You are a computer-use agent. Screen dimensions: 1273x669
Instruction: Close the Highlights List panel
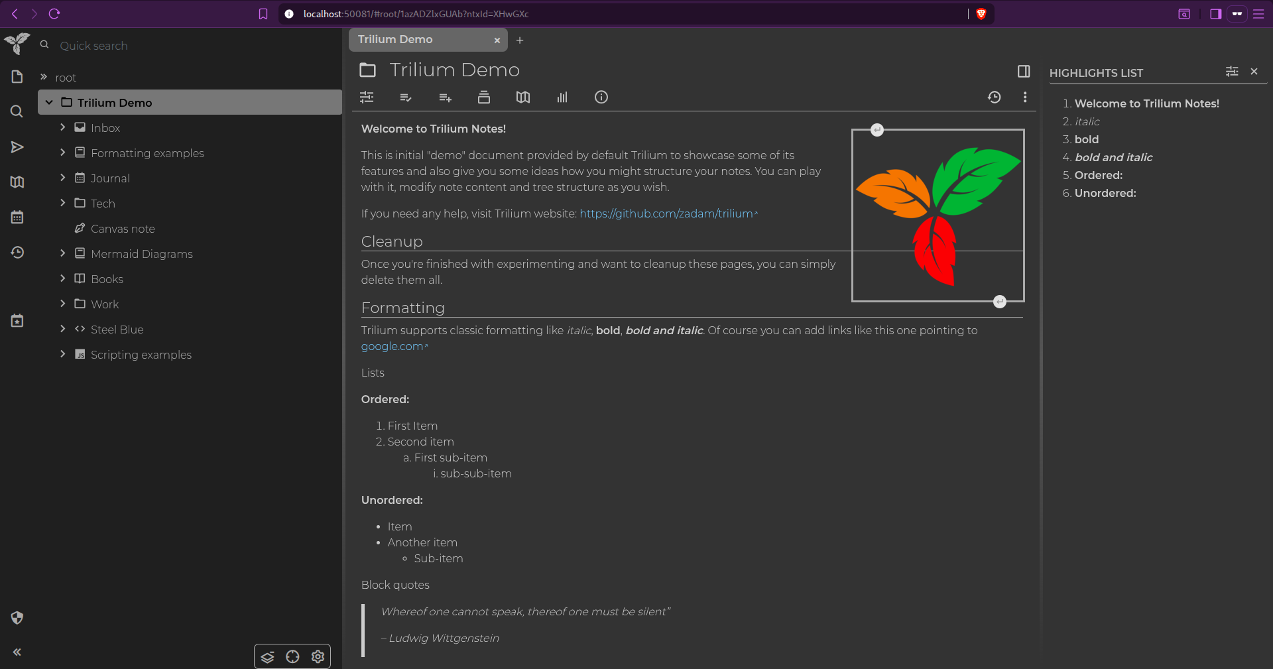pyautogui.click(x=1254, y=71)
